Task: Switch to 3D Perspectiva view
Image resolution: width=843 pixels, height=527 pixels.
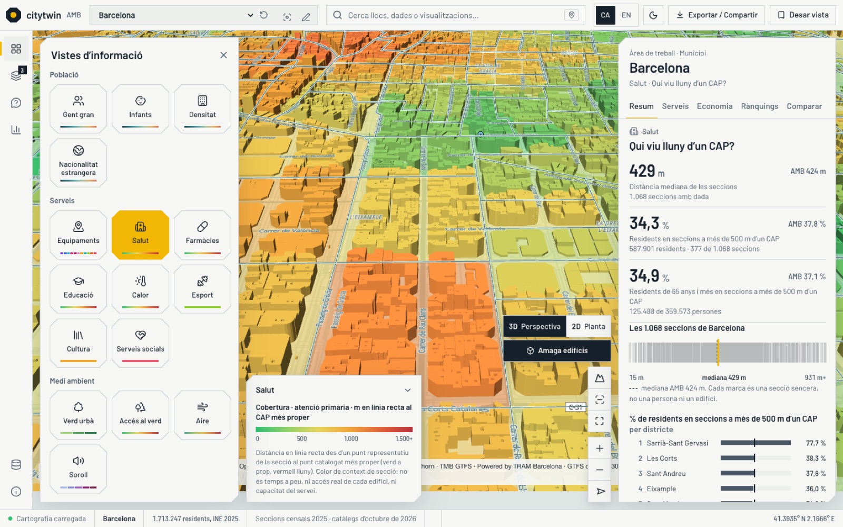Action: pyautogui.click(x=535, y=327)
